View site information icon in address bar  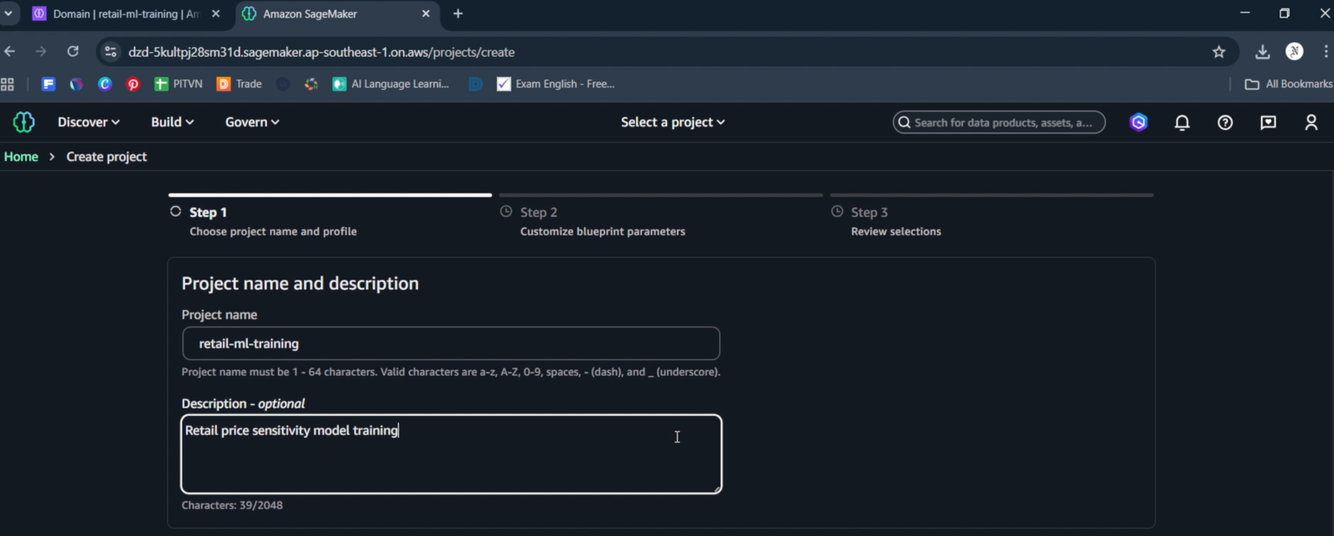[111, 52]
